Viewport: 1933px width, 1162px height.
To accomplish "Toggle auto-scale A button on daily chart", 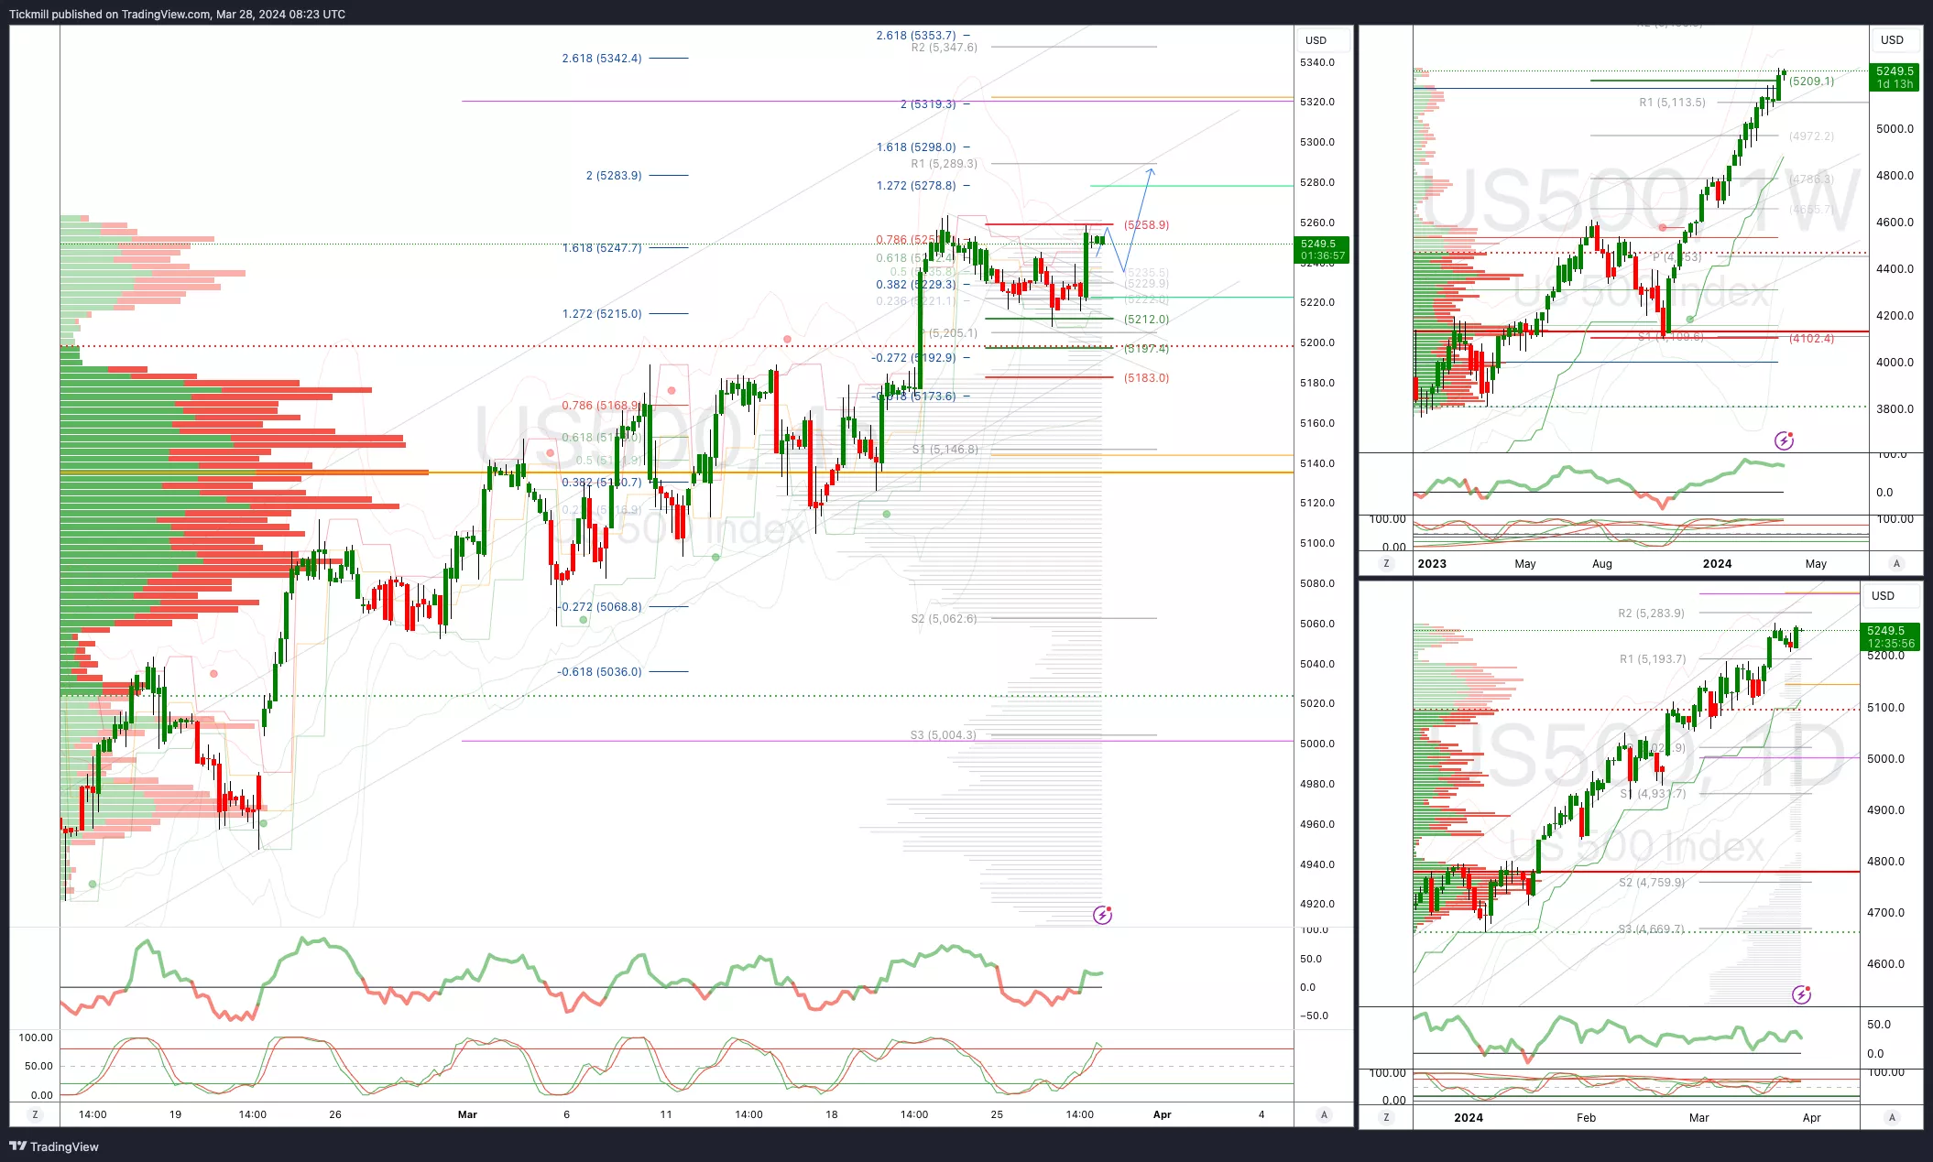I will 1892,1117.
